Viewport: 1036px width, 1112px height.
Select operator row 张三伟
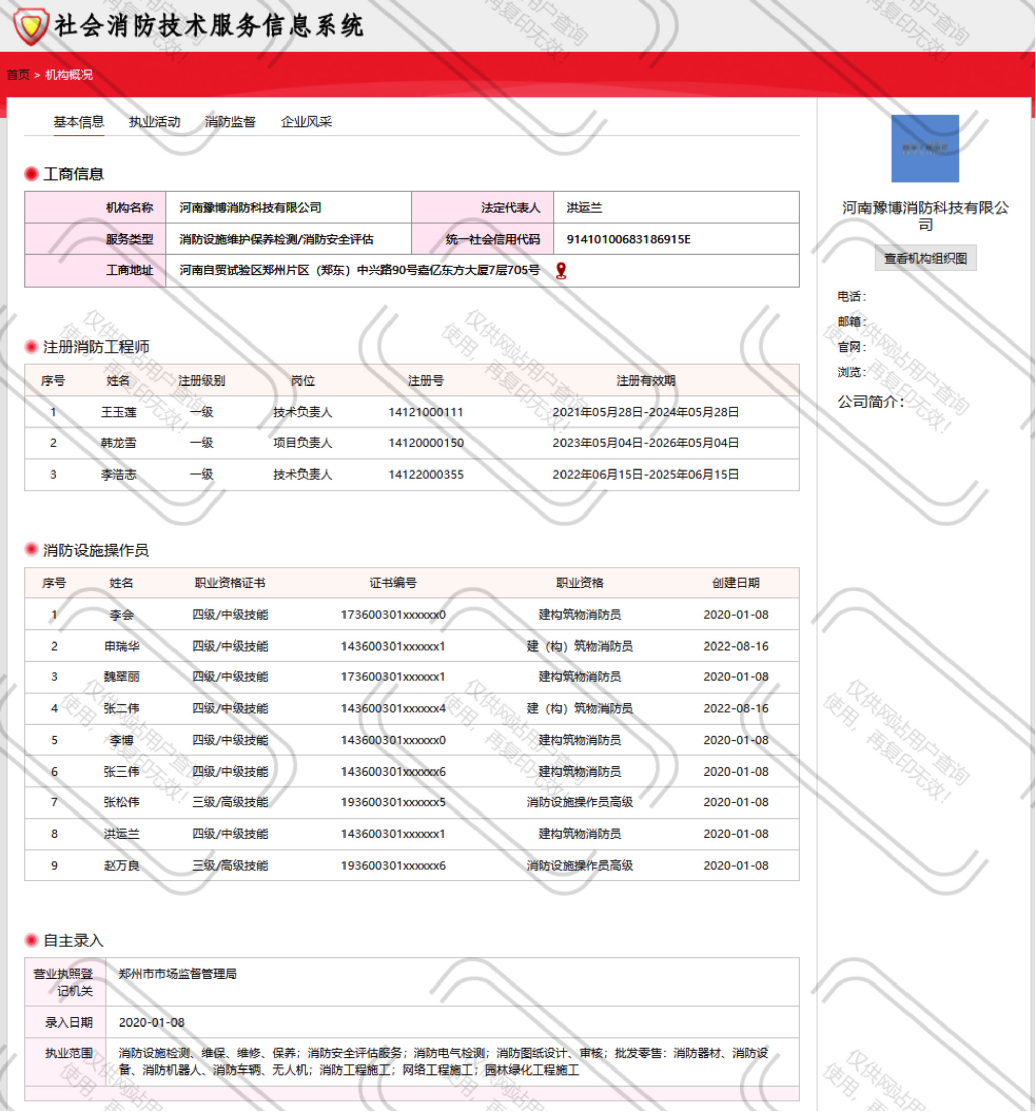[412, 772]
